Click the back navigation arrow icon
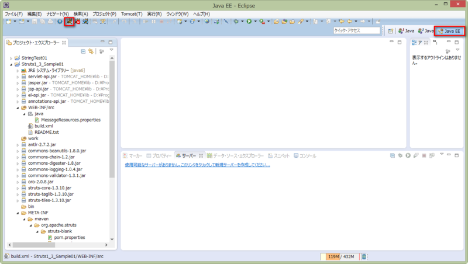 pyautogui.click(x=349, y=22)
